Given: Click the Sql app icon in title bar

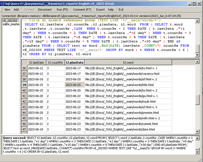Looking at the screenshot, I should (x=3, y=3).
